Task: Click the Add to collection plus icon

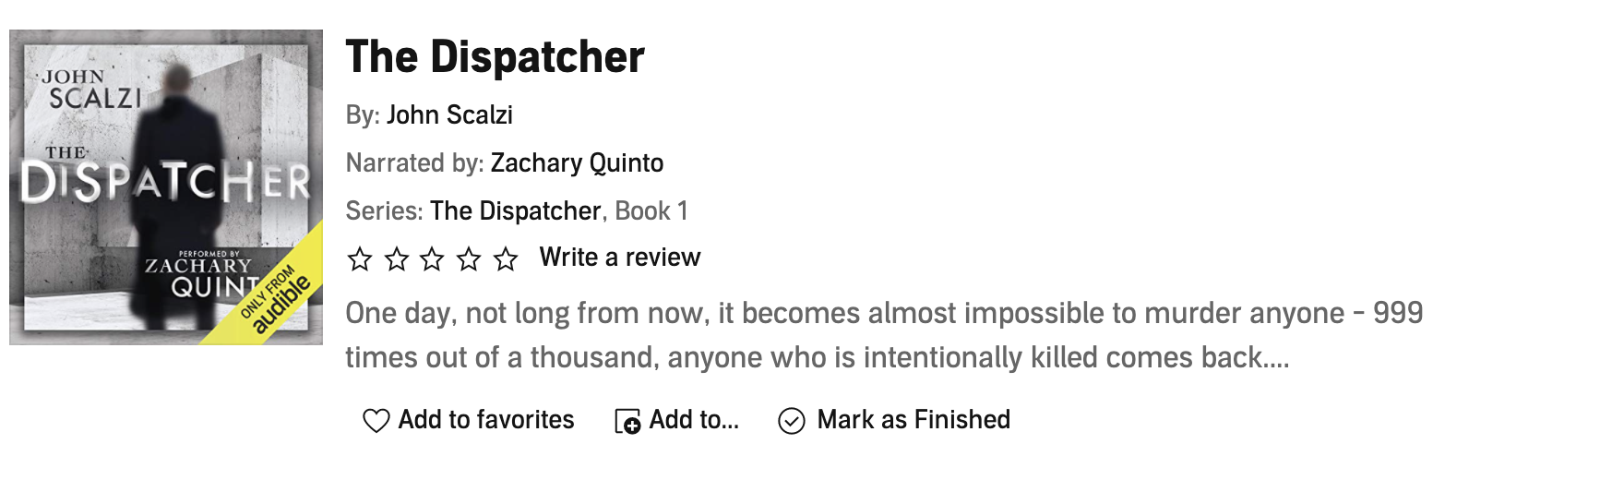Action: tap(627, 421)
